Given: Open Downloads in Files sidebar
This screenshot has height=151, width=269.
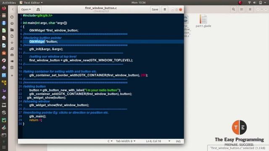Looking at the screenshot, I should [12, 42].
